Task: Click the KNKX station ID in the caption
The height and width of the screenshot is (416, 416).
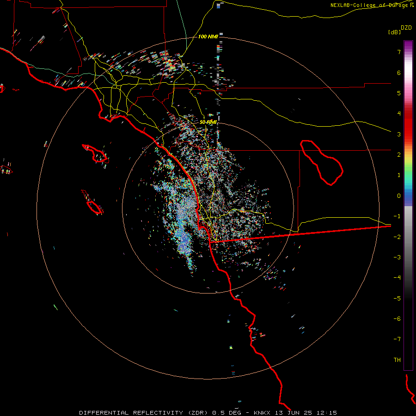Action: coord(262,413)
